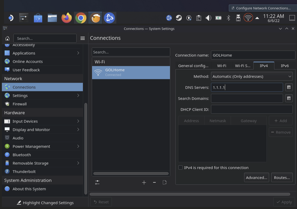
Task: Open the Method dropdown
Action: pos(252,76)
